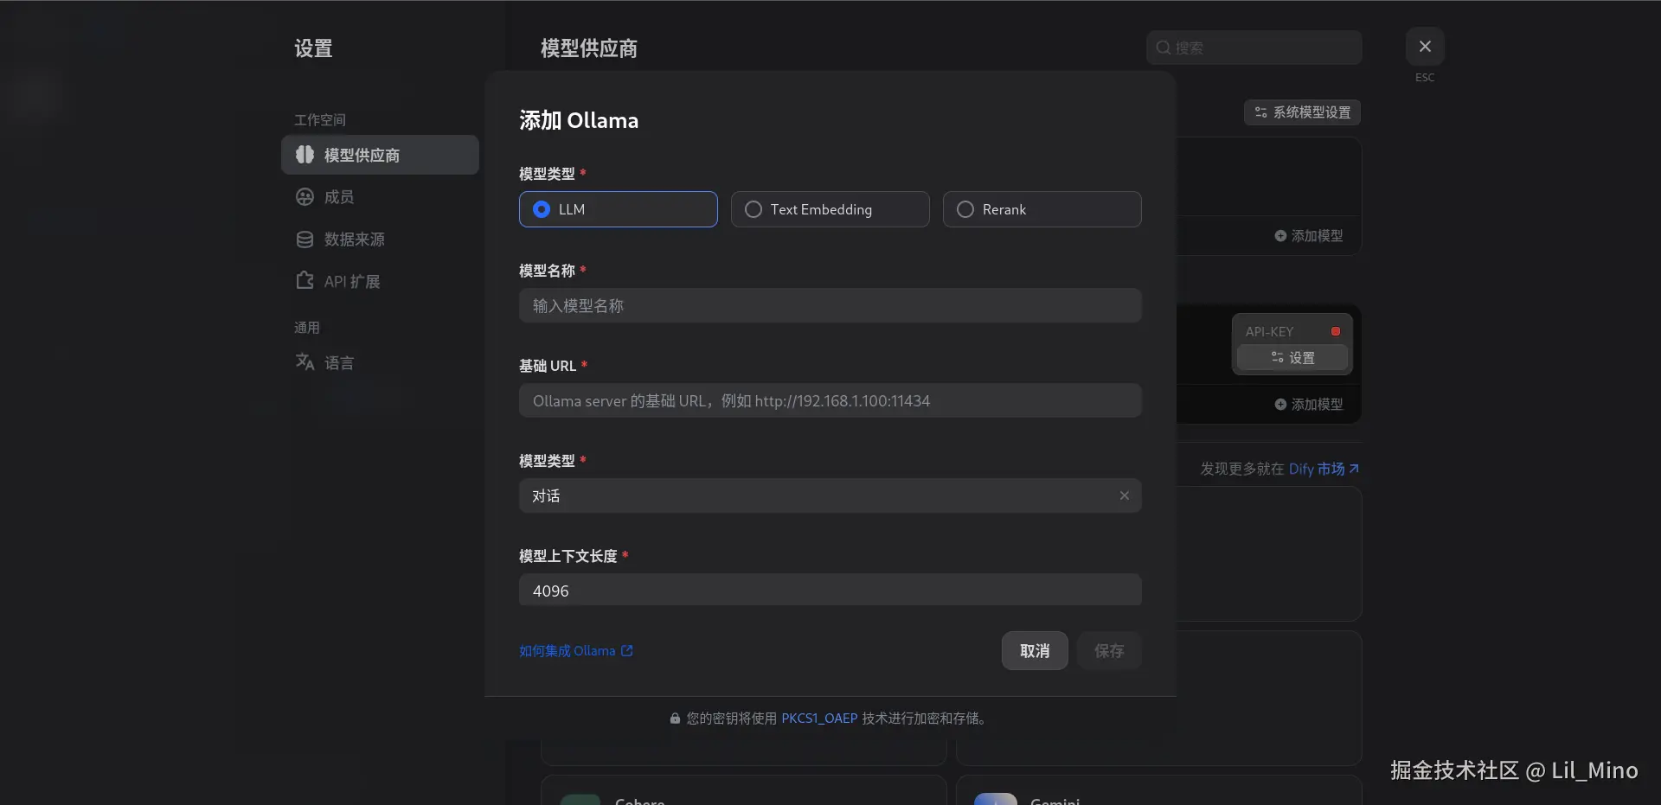Viewport: 1661px width, 805px height.
Task: Clear the 对话 selection with the X
Action: point(1124,495)
